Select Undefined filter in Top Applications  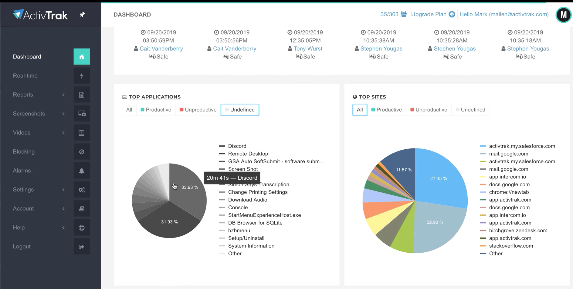[x=240, y=110]
